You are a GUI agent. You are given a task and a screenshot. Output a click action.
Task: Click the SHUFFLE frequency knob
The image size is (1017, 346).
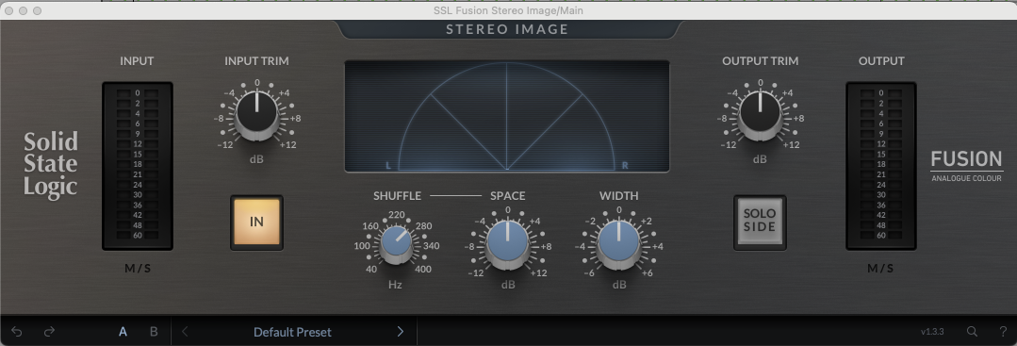click(396, 243)
